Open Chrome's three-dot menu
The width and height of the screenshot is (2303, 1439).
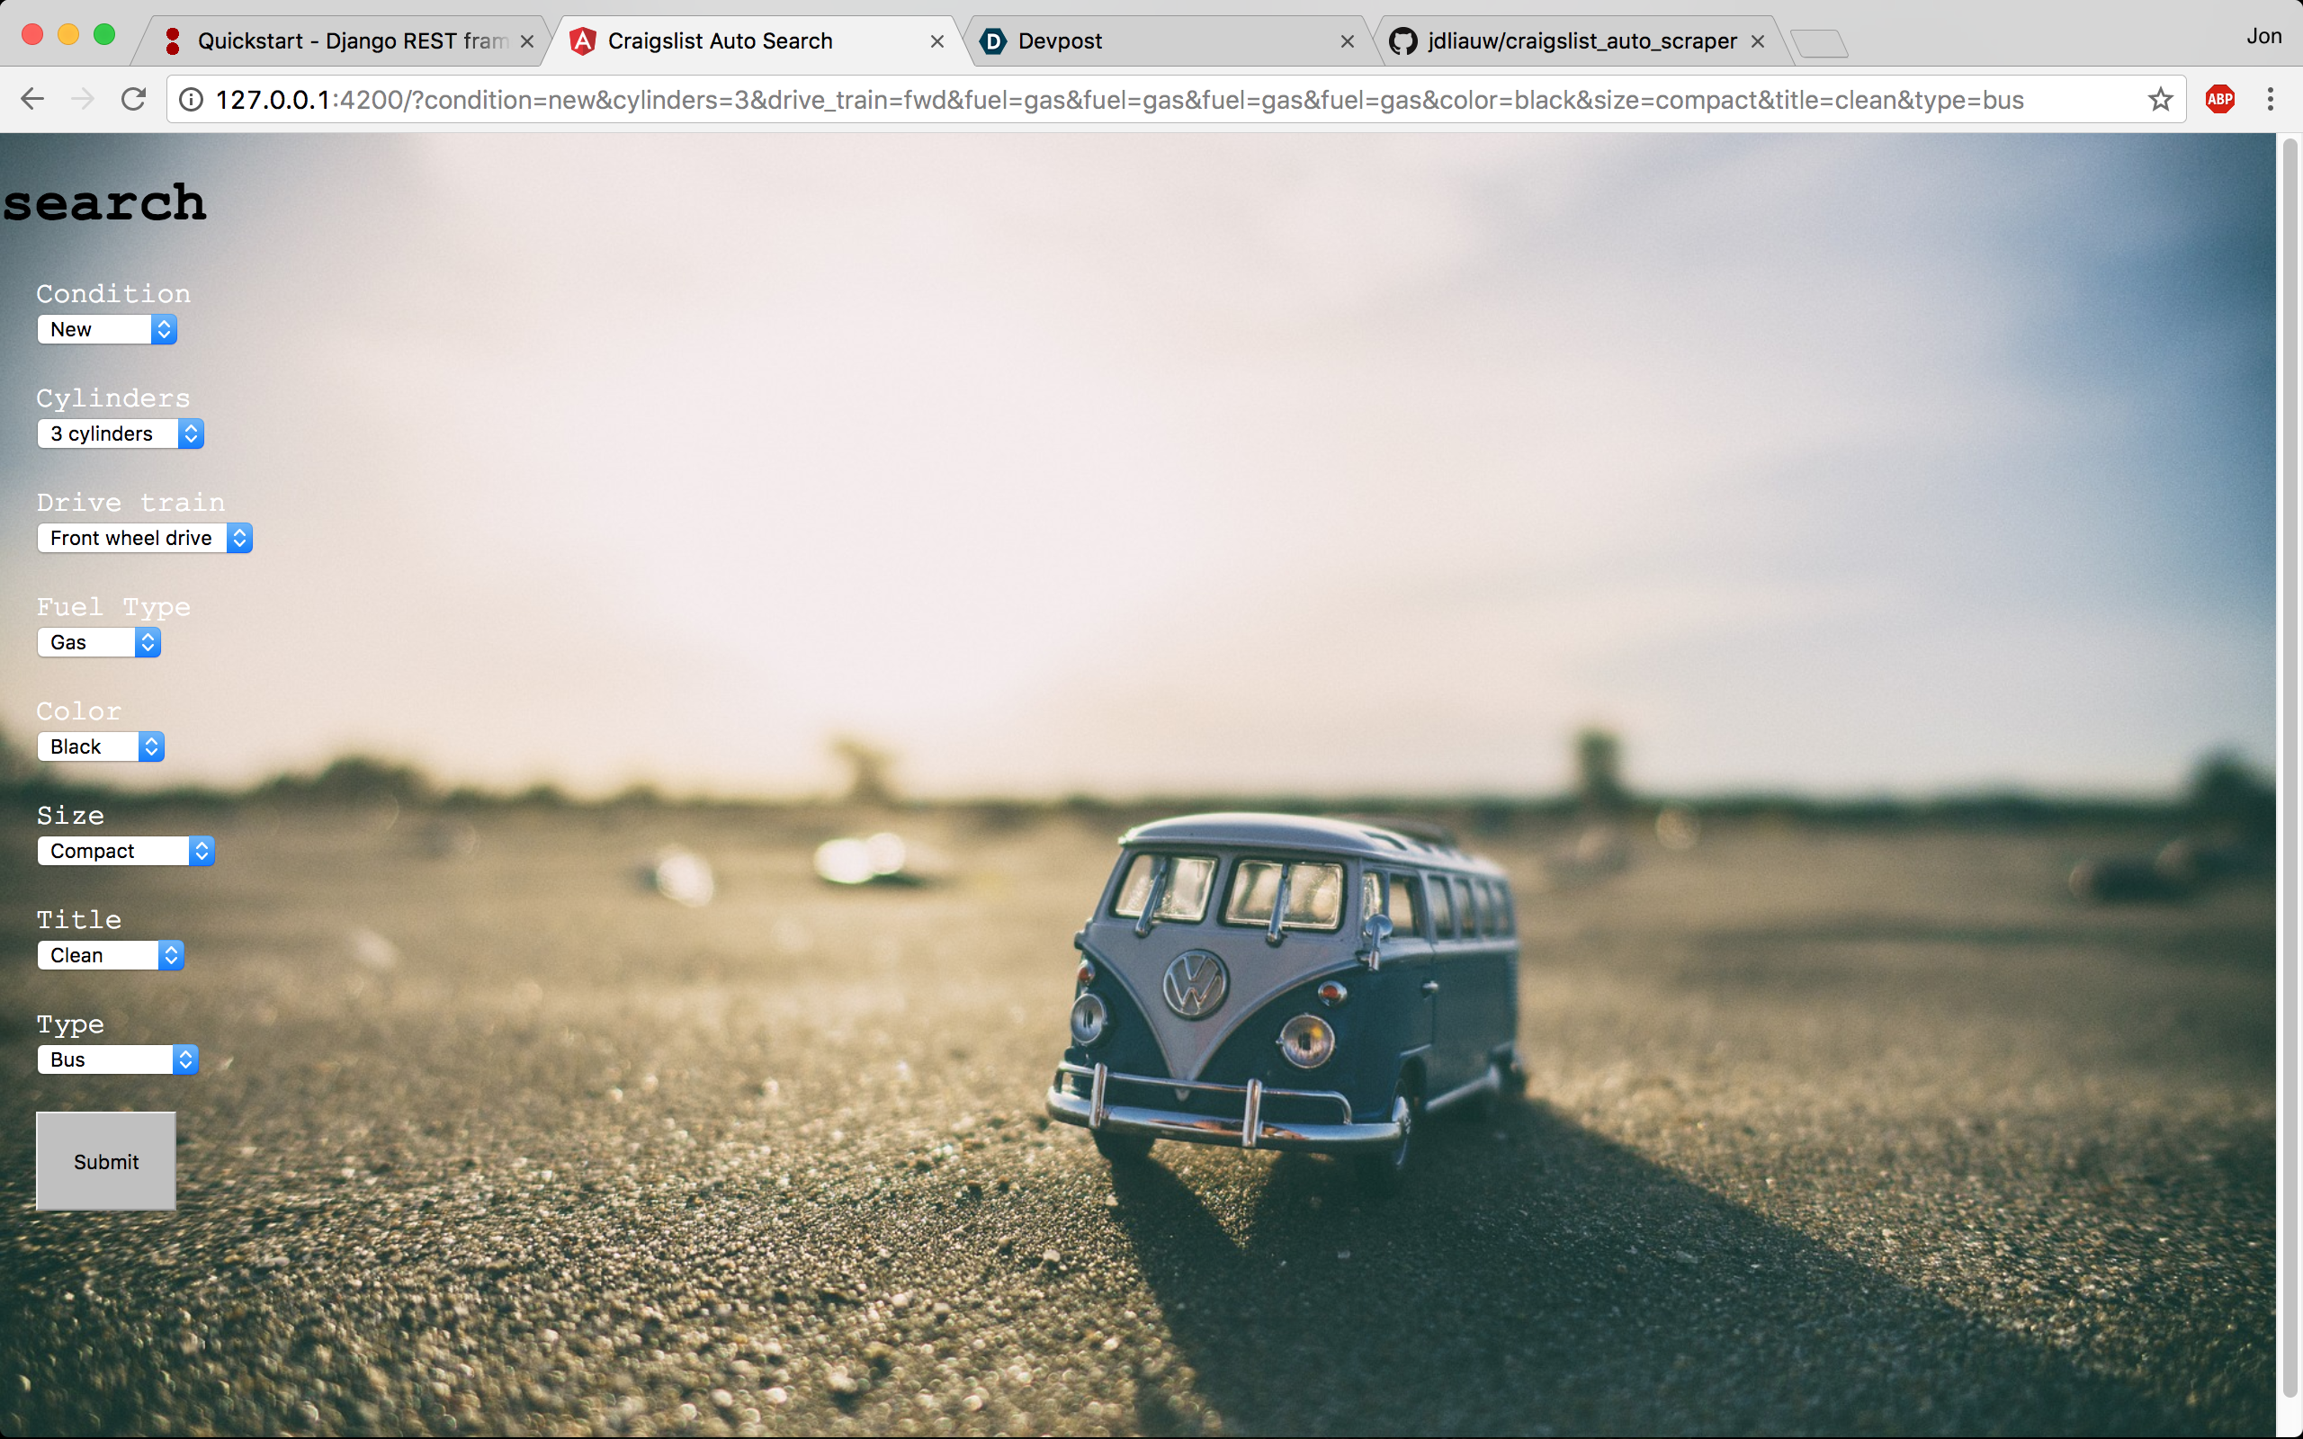pos(2271,99)
